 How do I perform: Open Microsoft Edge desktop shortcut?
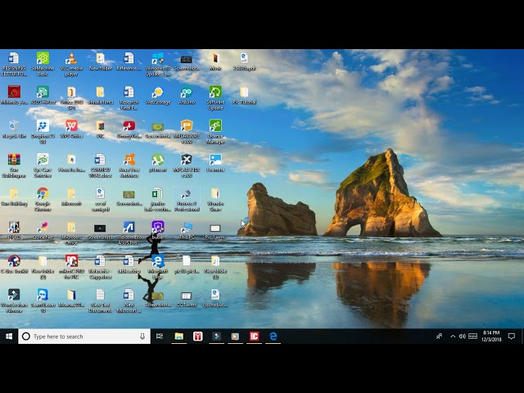coord(157,261)
